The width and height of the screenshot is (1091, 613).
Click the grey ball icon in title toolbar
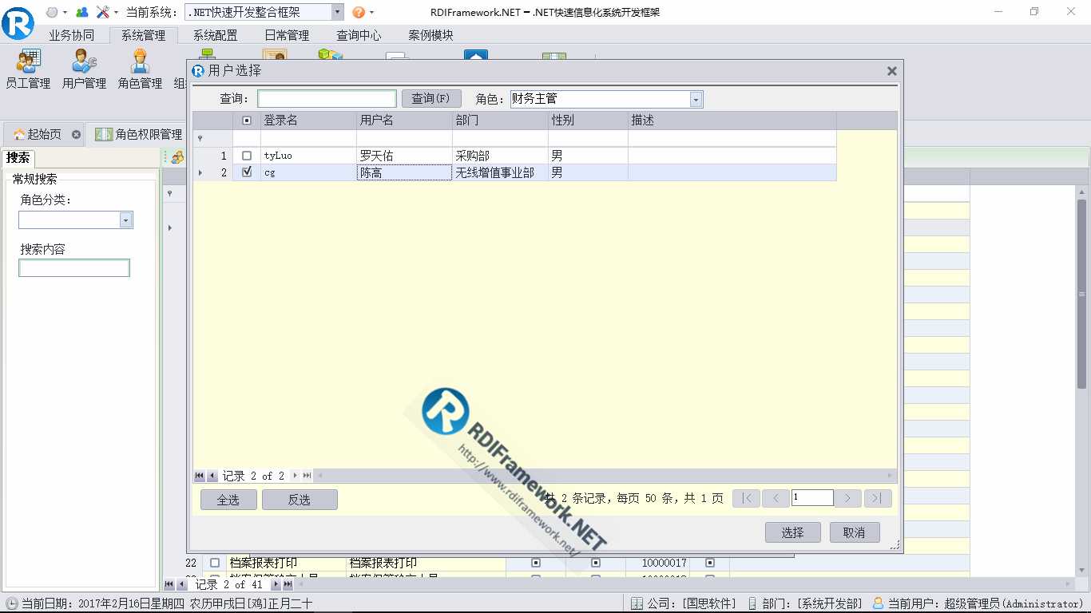52,12
